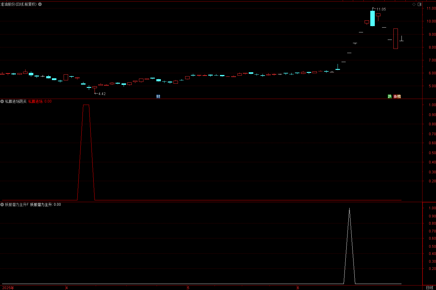Click the red plateau peak in 私募进场 panel
This screenshot has height=290, width=436.
click(86, 105)
